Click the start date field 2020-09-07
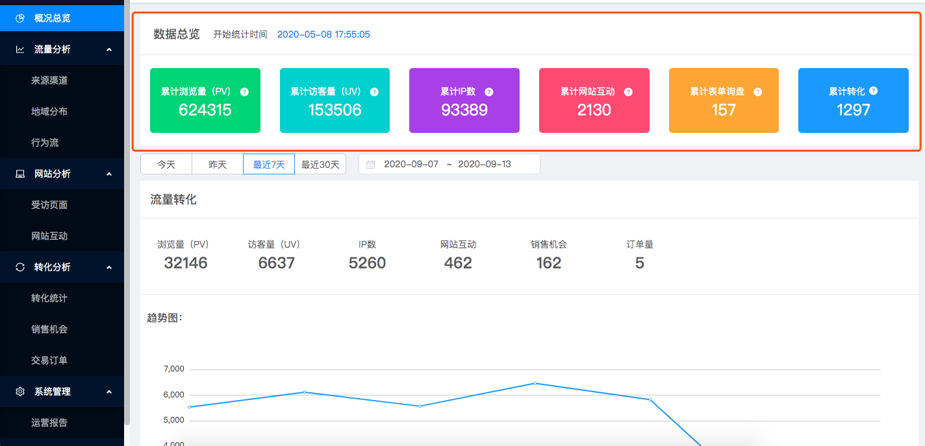Screen dimensions: 925x446 [411, 165]
